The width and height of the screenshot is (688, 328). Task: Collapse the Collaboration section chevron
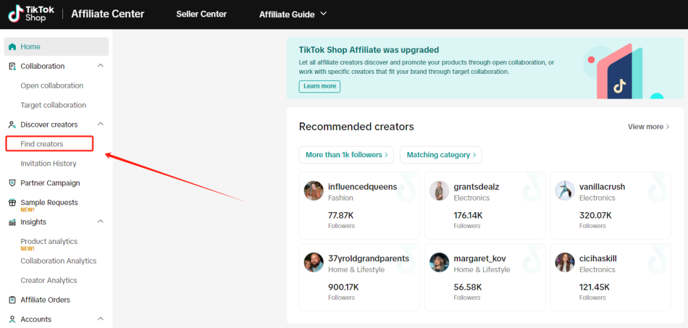(100, 66)
